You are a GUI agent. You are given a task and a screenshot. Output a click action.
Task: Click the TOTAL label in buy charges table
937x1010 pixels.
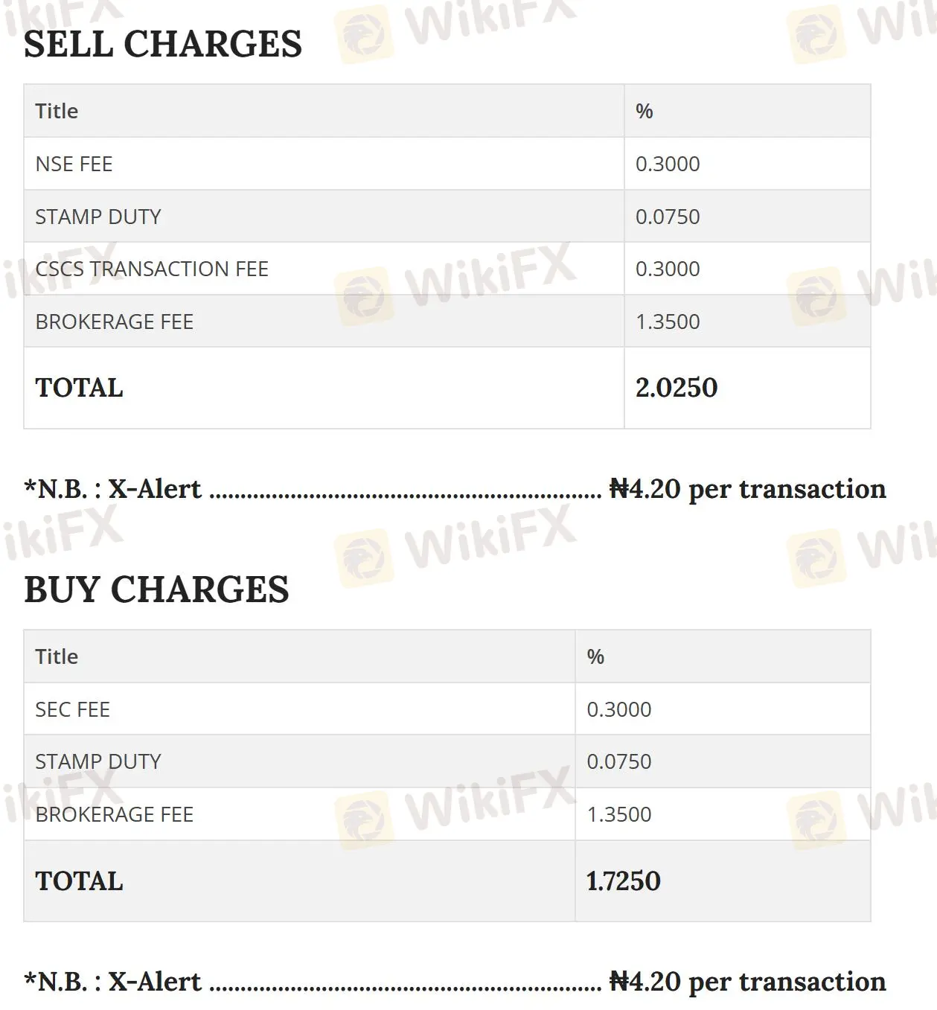(x=80, y=881)
